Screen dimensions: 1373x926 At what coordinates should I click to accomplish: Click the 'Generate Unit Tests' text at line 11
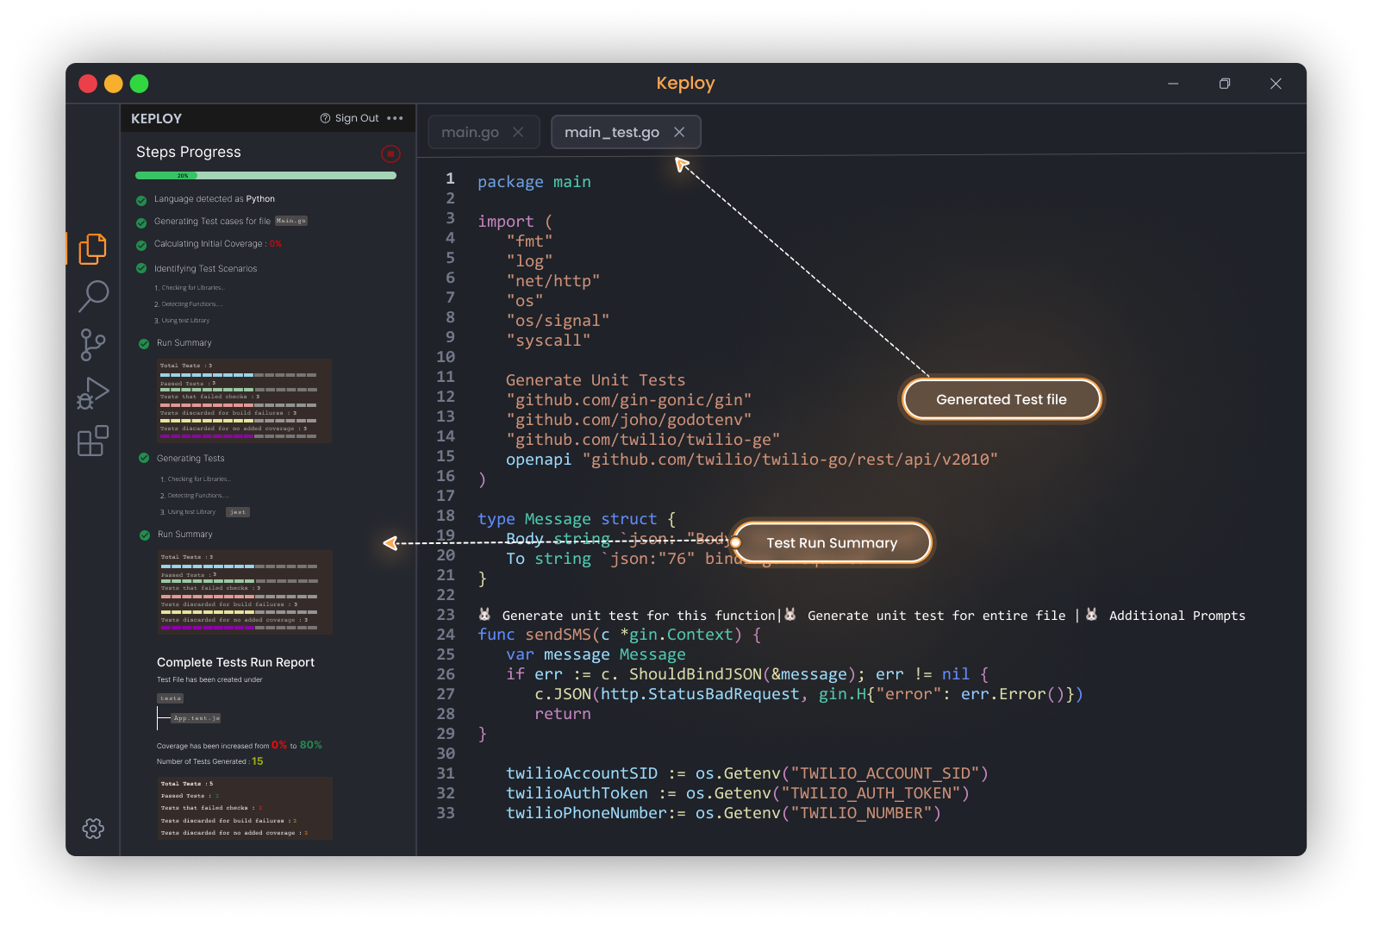[596, 380]
